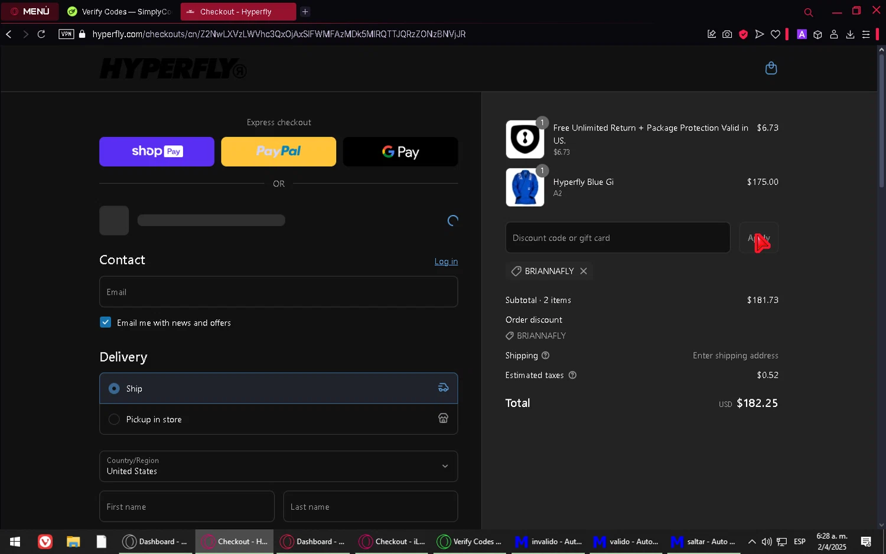Open File Explorer from taskbar

pos(73,542)
